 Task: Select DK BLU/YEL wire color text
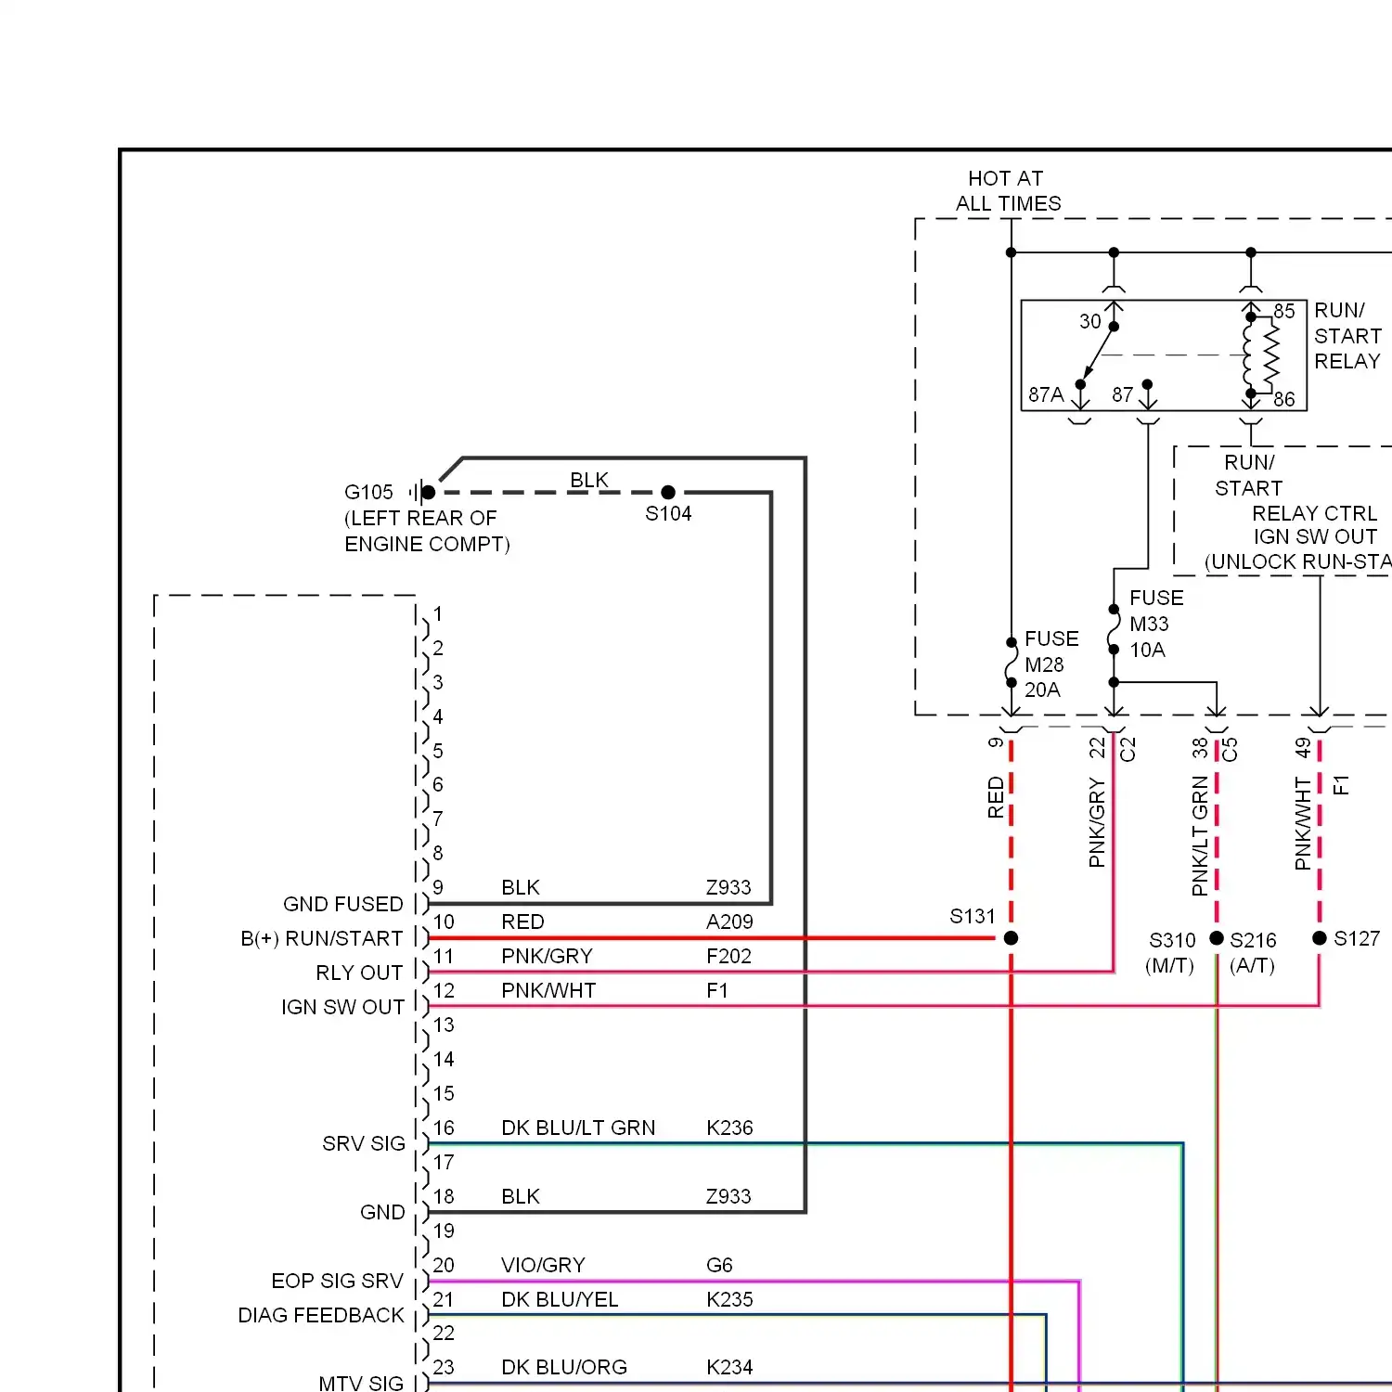(x=560, y=1299)
